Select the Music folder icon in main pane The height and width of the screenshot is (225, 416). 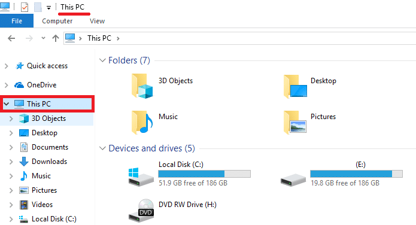(x=142, y=122)
